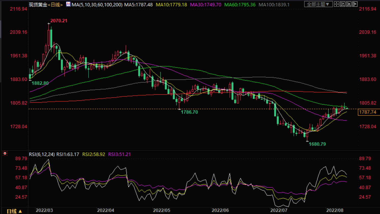Select the MA(5,10,30,60,100,200) indicator label
The height and width of the screenshot is (214, 380).
coord(97,5)
